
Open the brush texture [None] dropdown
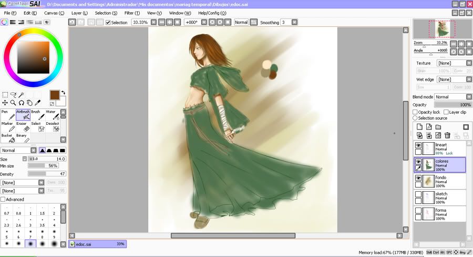click(x=42, y=191)
